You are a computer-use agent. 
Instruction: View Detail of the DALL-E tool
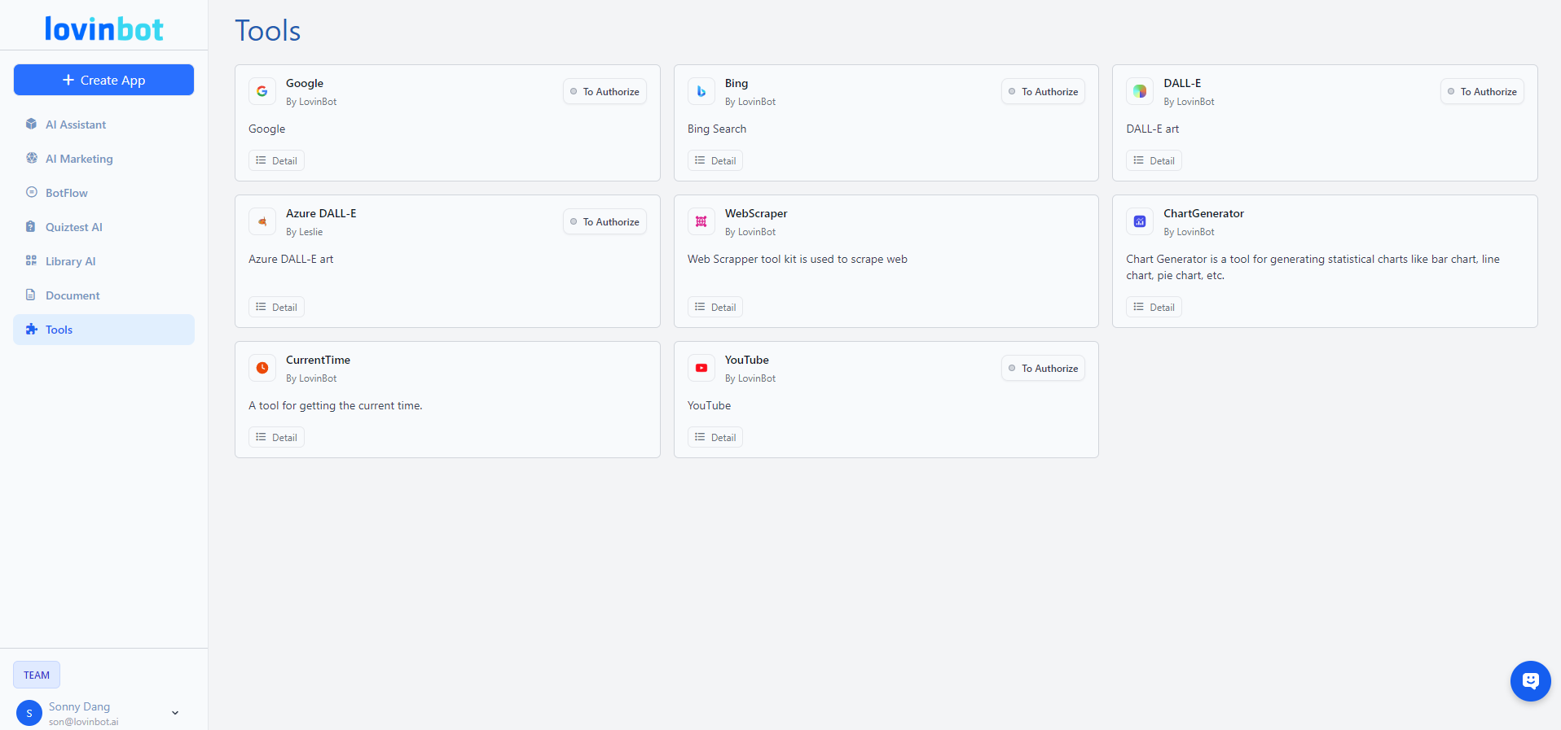pyautogui.click(x=1154, y=160)
